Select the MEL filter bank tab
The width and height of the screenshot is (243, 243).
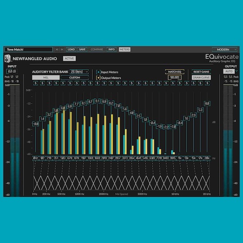46,78
